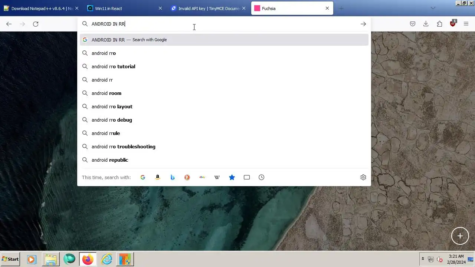Open the Firefox application menu
Viewport: 475px width, 267px height.
[x=466, y=24]
